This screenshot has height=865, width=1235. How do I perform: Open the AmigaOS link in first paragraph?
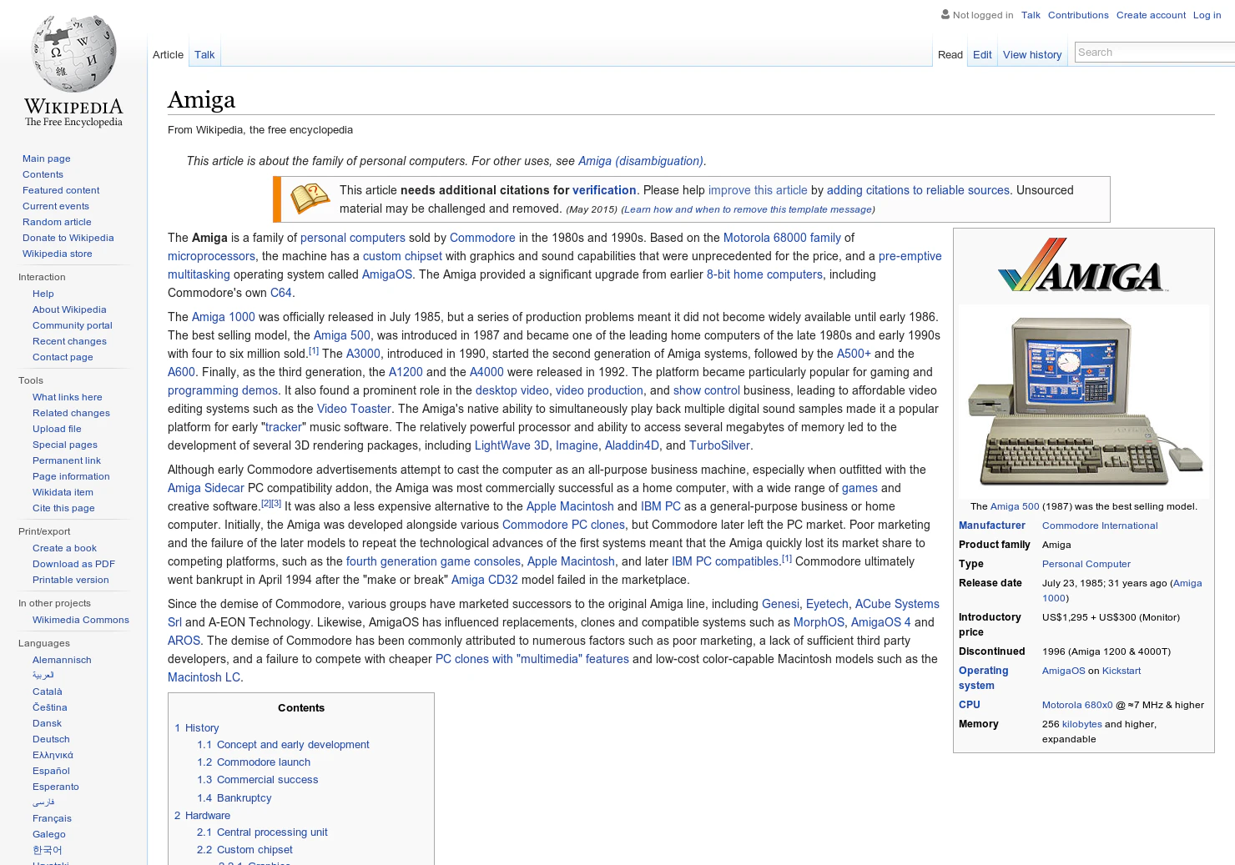click(386, 274)
